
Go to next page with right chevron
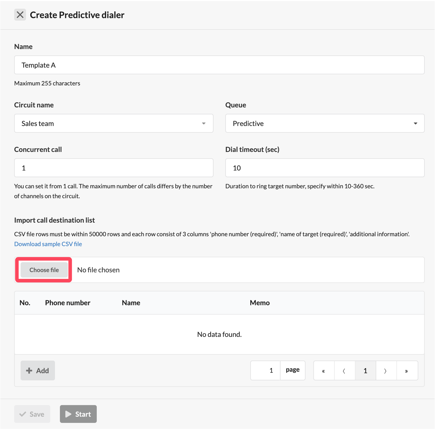point(386,370)
